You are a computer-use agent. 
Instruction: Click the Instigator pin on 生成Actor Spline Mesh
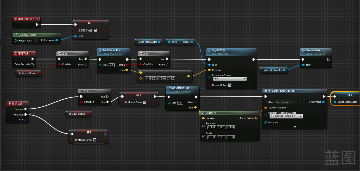(x=266, y=122)
